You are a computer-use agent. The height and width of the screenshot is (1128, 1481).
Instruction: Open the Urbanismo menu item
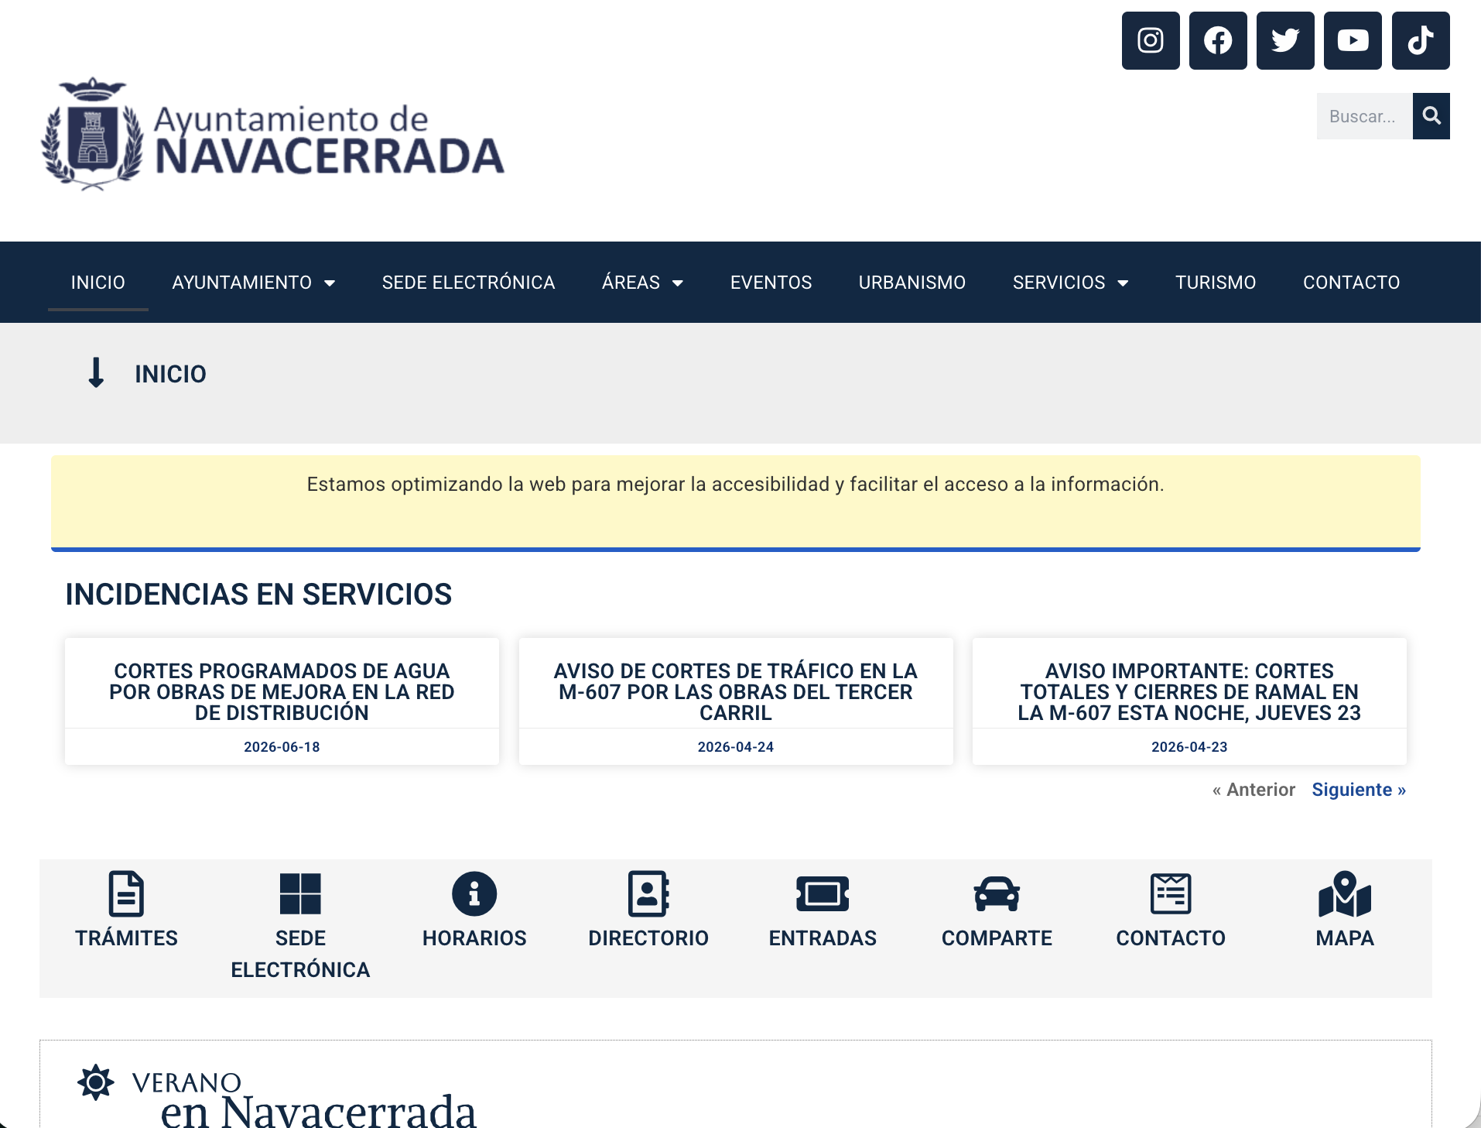click(912, 283)
